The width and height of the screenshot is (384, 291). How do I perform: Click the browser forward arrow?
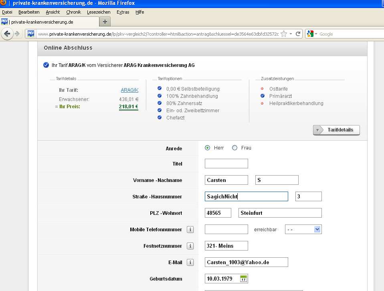(17, 34)
